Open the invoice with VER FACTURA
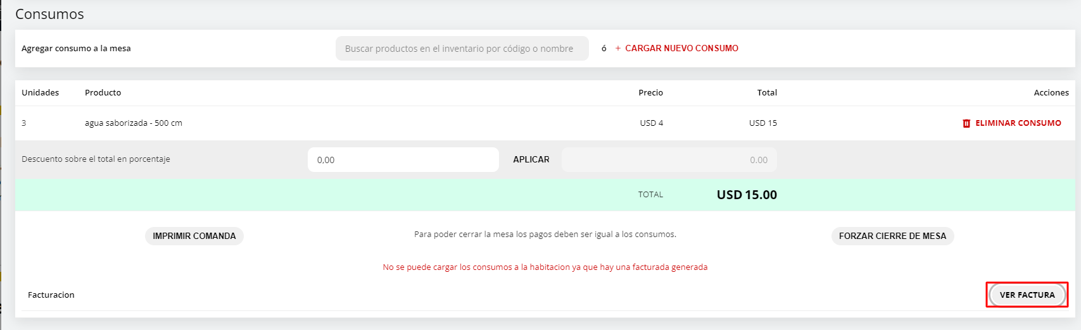1081x330 pixels. pyautogui.click(x=1027, y=295)
